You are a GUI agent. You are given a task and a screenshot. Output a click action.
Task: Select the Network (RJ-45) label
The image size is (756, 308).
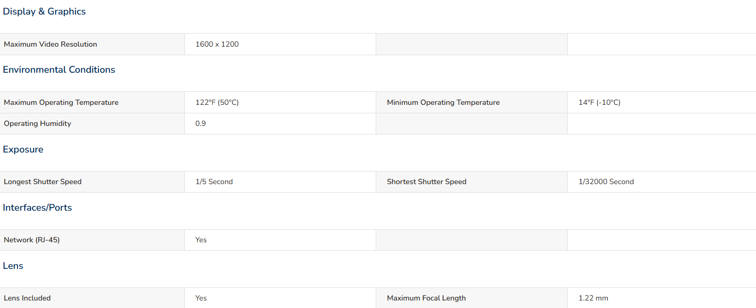coord(32,240)
